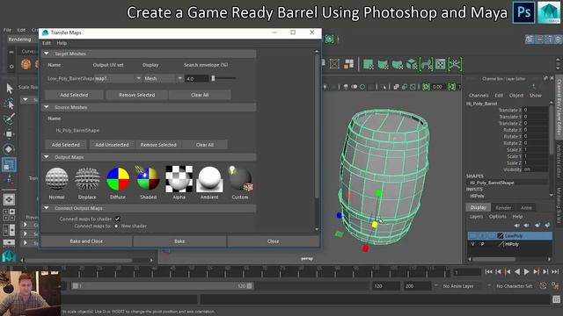Open the Object menu in Channel Box
The height and width of the screenshot is (316, 563).
coord(516,96)
